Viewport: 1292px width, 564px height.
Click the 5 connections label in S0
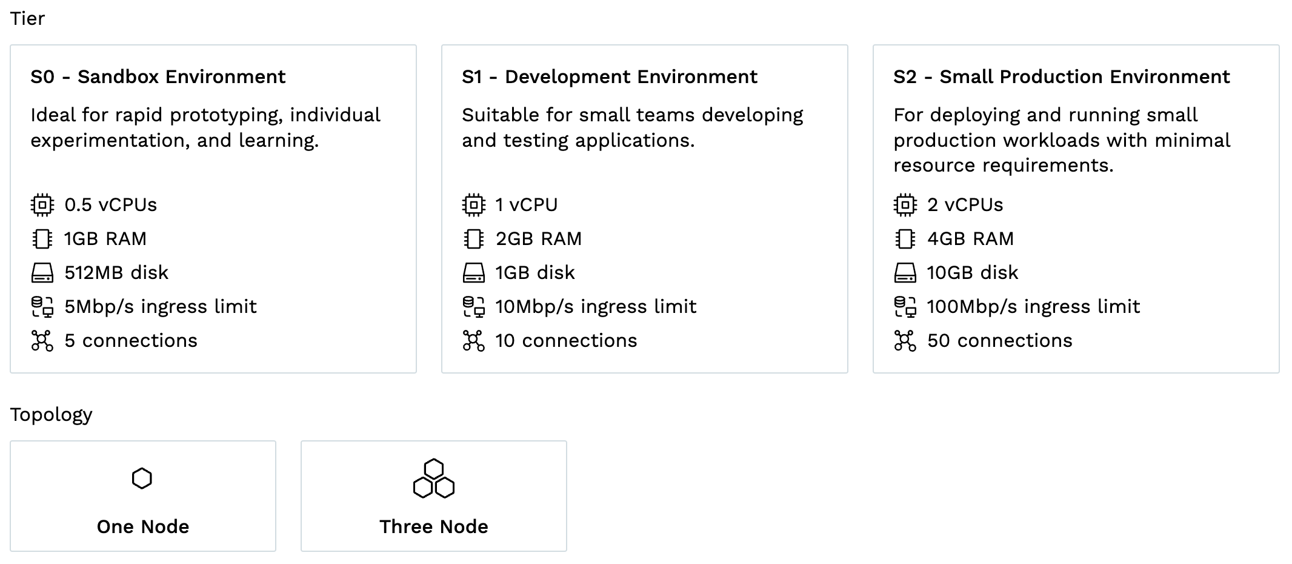(131, 340)
